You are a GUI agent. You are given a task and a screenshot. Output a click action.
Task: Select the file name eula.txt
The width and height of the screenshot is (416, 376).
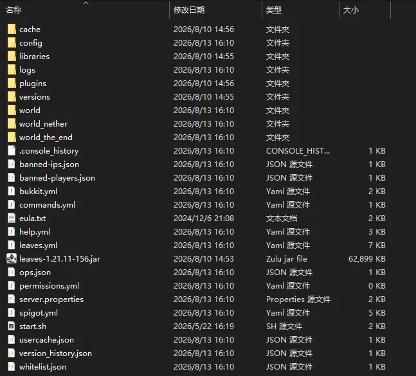pyautogui.click(x=32, y=219)
